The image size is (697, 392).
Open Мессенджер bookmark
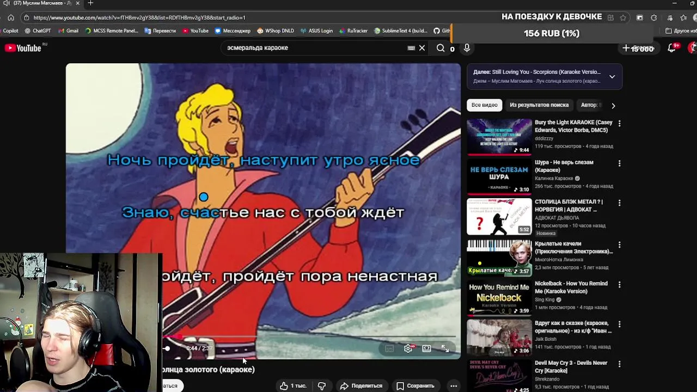pyautogui.click(x=233, y=31)
